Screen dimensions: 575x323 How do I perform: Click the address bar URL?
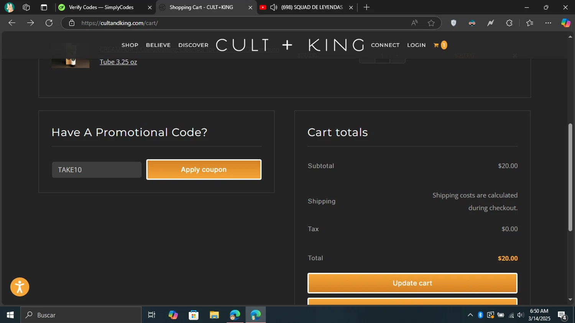point(120,23)
